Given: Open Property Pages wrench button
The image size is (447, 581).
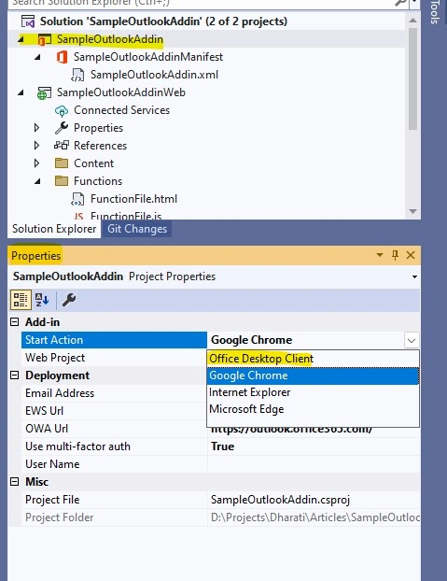Looking at the screenshot, I should [69, 300].
